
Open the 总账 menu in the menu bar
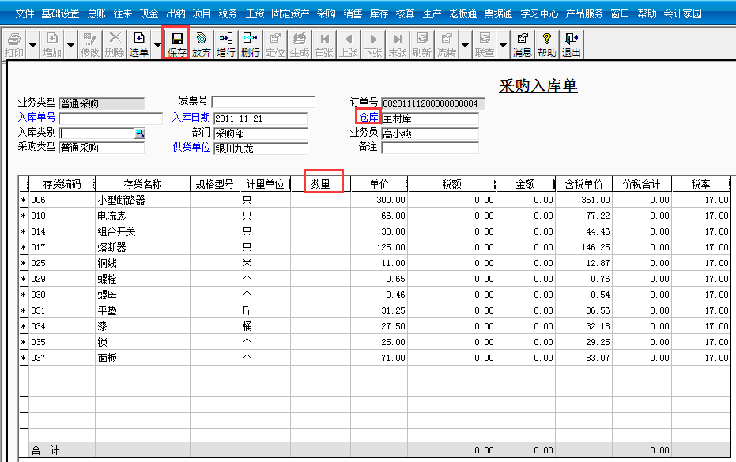point(96,13)
